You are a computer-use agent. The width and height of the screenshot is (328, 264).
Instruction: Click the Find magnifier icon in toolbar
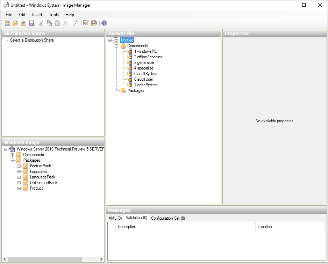76,23
